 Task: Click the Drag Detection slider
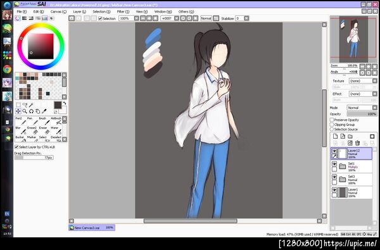tap(34, 158)
